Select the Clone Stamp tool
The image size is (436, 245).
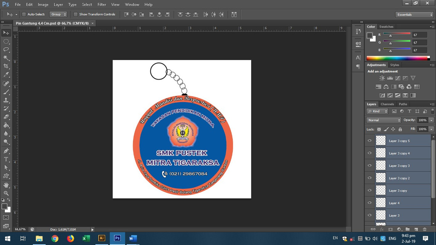6,100
